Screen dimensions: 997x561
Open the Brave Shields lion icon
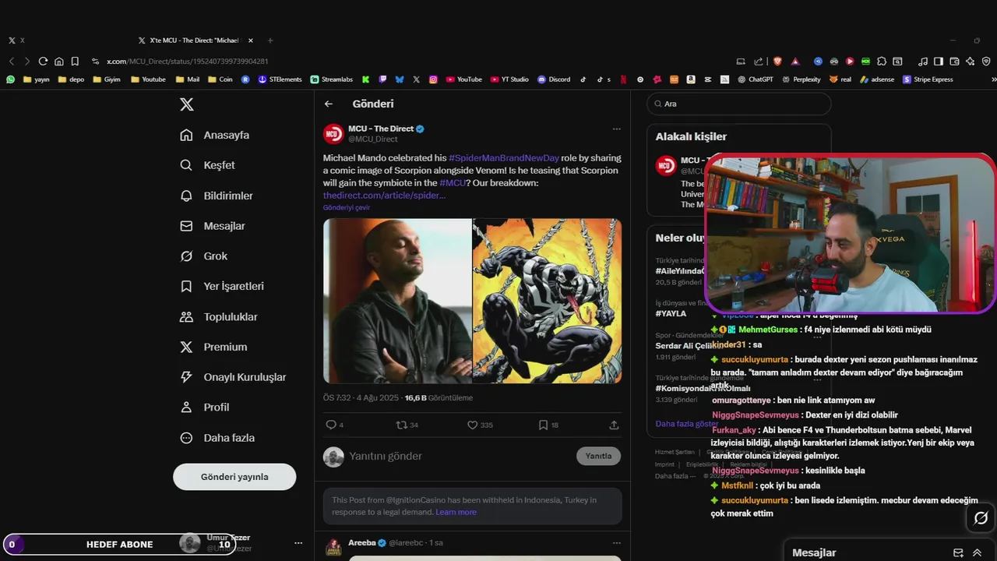pos(777,61)
